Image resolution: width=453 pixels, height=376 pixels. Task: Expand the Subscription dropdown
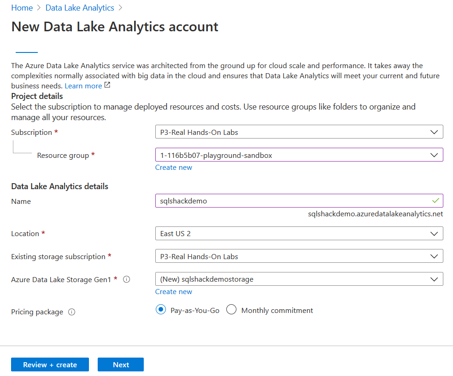pos(299,132)
